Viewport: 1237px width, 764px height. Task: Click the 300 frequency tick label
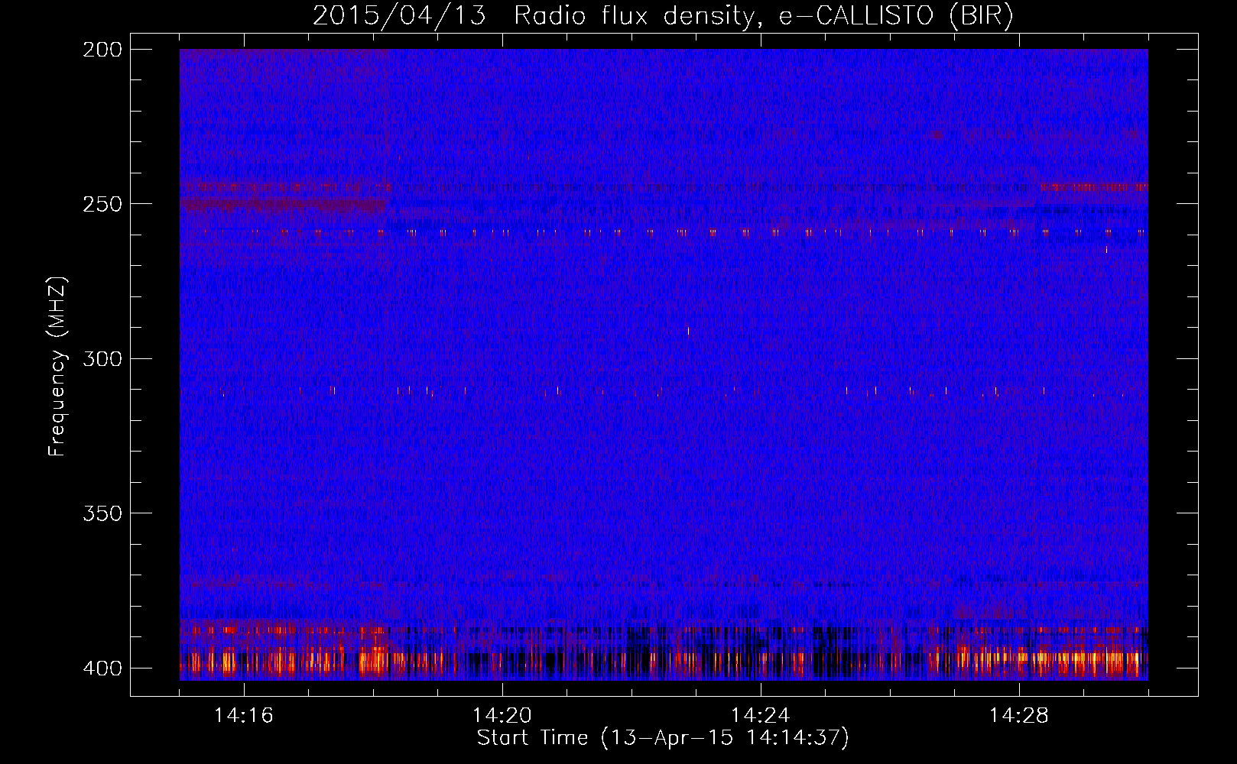[x=102, y=358]
